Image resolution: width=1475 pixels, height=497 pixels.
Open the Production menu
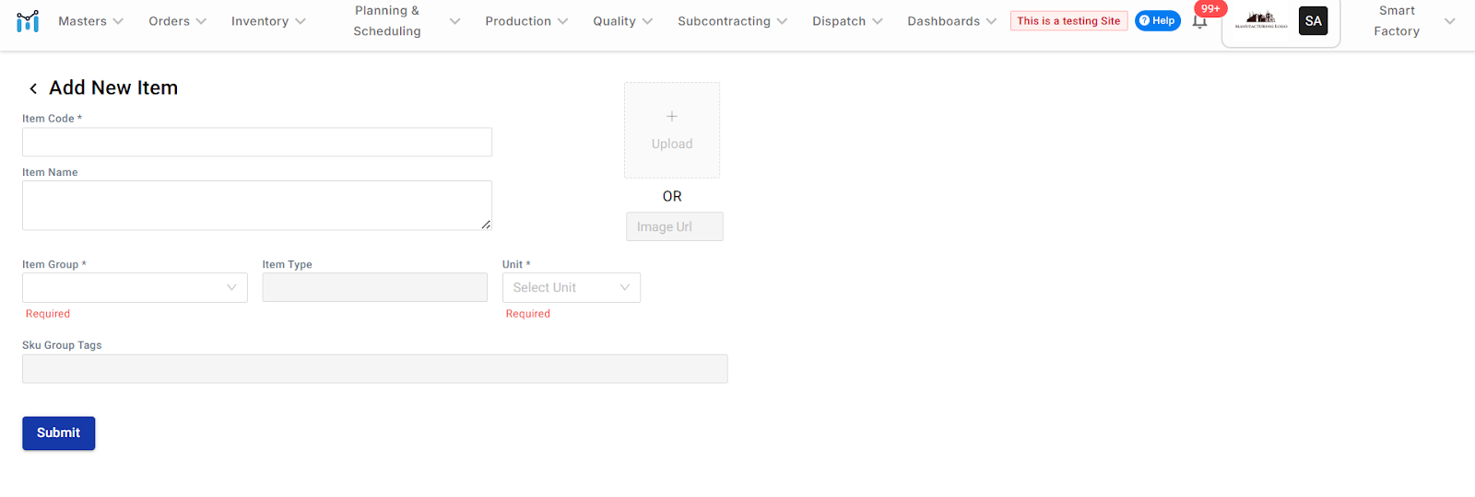coord(526,21)
